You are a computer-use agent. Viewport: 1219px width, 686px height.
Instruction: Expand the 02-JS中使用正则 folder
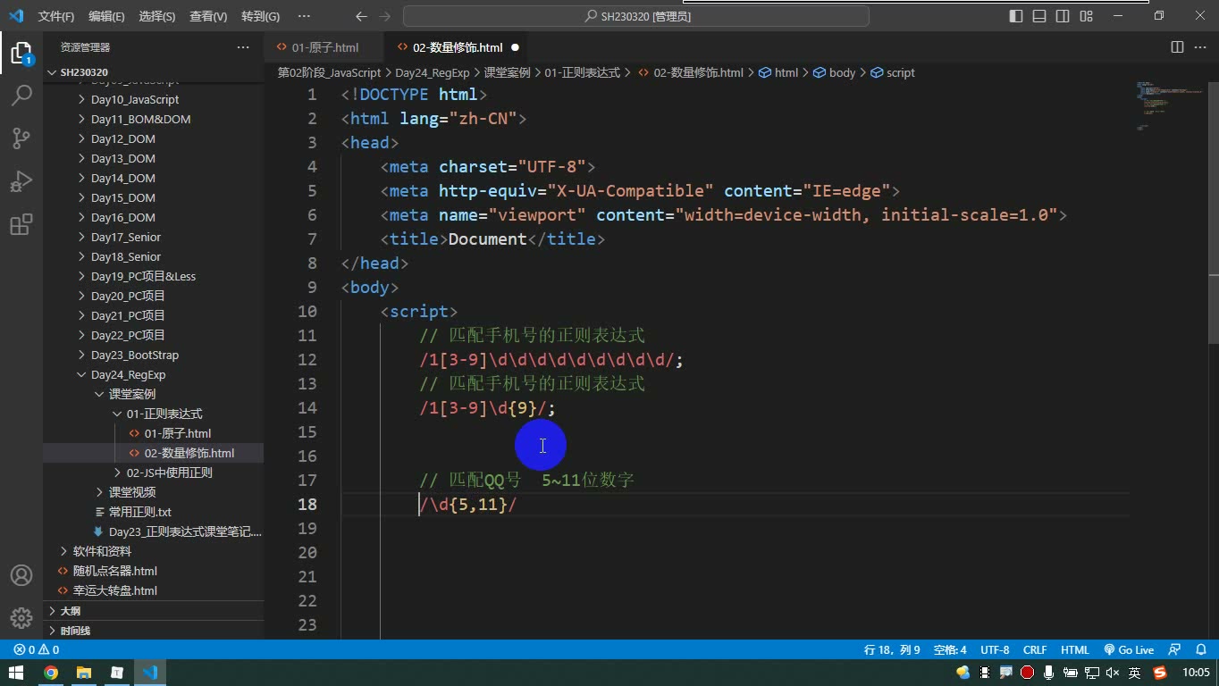tap(169, 473)
